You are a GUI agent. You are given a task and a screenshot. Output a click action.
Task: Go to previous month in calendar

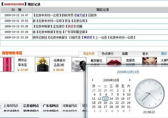coord(93,80)
